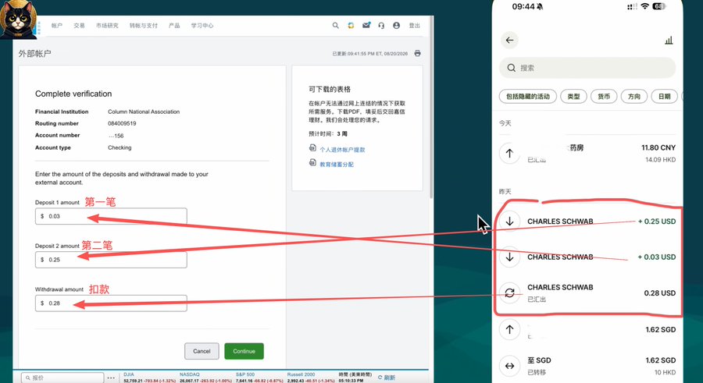Image resolution: width=703 pixels, height=383 pixels.
Task: Open the 转帐与支付 menu
Action: click(x=144, y=26)
